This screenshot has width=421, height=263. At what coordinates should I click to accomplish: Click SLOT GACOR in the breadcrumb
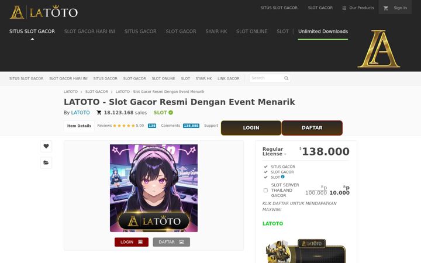[x=96, y=92]
